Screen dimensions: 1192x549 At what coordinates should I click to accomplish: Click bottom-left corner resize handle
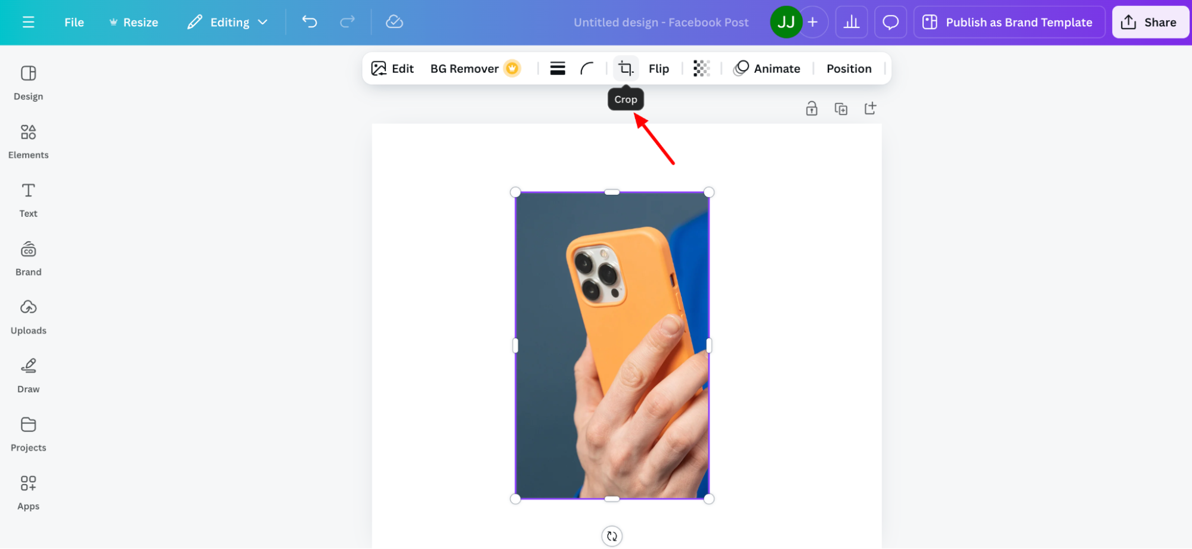[x=515, y=499]
